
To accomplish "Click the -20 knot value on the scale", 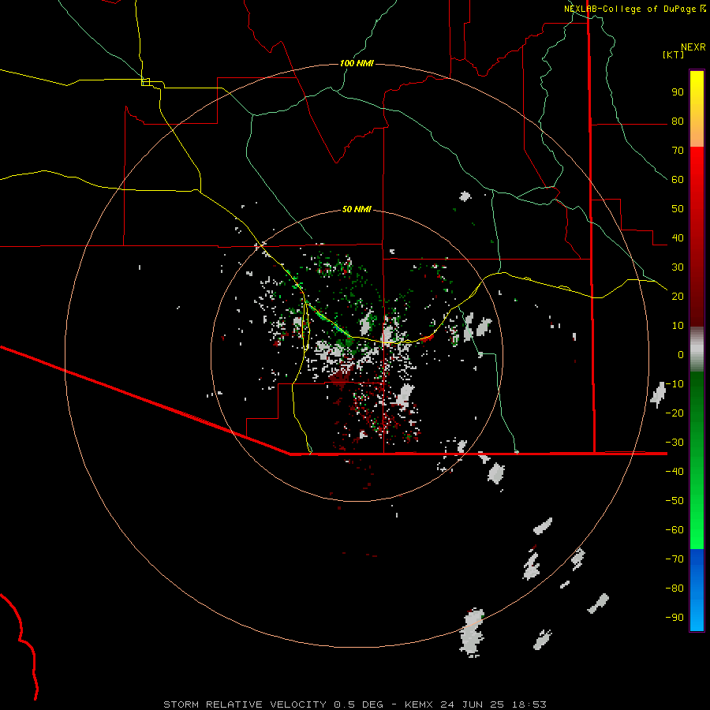I will click(x=674, y=413).
